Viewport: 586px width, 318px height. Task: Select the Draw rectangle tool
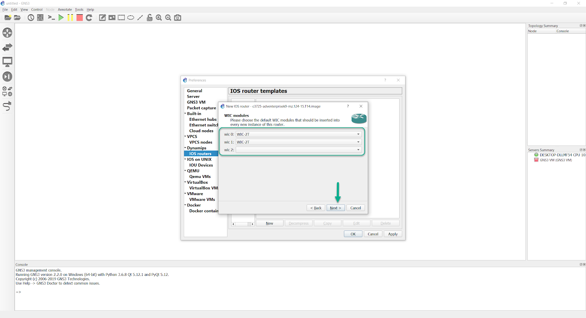pos(121,18)
